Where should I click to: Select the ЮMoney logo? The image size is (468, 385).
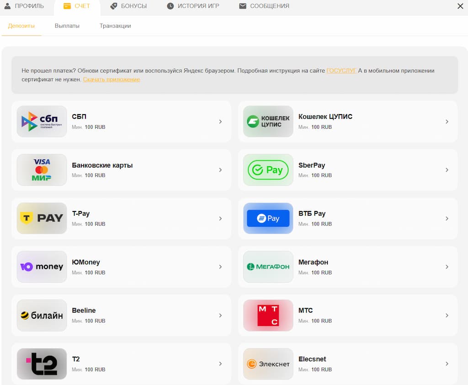click(42, 267)
